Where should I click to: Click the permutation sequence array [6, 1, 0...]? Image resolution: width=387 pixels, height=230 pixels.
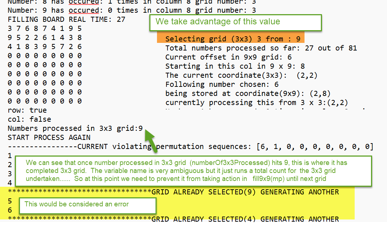tap(315, 147)
